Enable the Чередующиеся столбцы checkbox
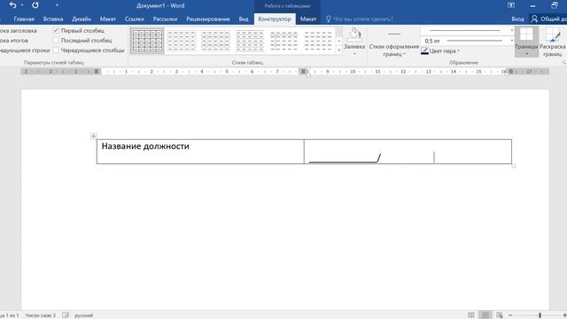 pos(56,51)
